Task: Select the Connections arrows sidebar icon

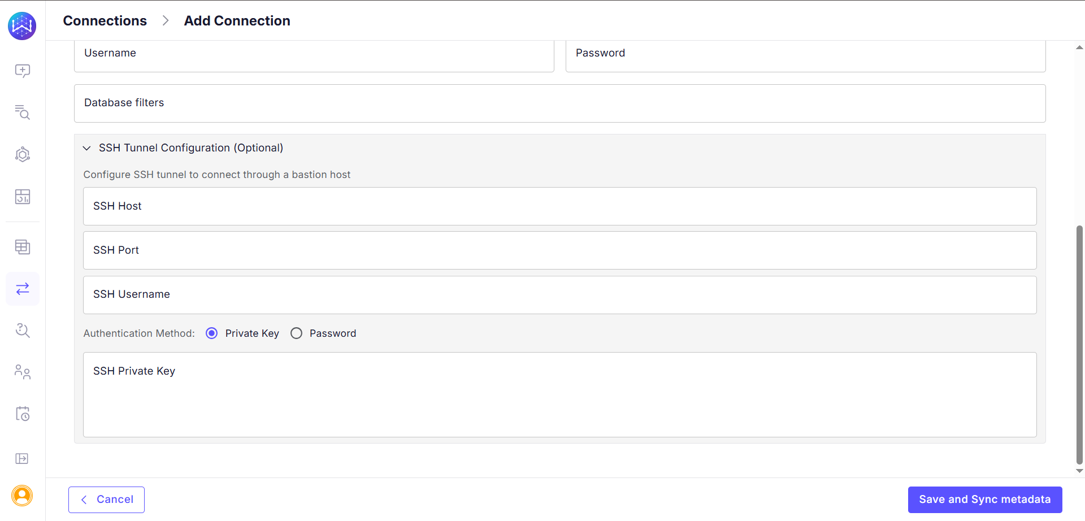Action: pos(23,289)
